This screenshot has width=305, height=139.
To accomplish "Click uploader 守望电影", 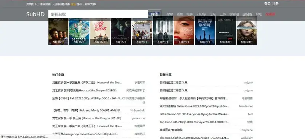I will (247, 98).
